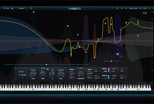Screen dimensions: 154x104
Task: Open the Scale 100.0% setting
Action: (x=134, y=8)
